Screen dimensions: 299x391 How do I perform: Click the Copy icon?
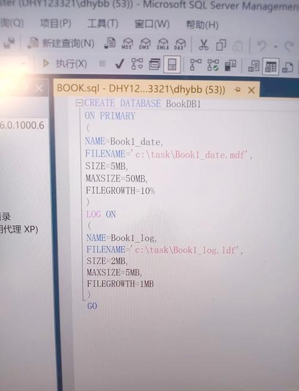pos(221,45)
